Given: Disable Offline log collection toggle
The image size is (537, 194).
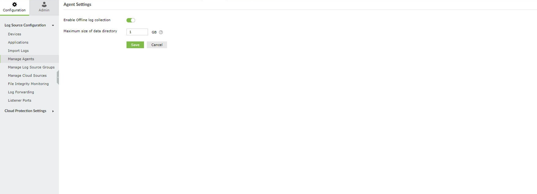Looking at the screenshot, I should [131, 20].
